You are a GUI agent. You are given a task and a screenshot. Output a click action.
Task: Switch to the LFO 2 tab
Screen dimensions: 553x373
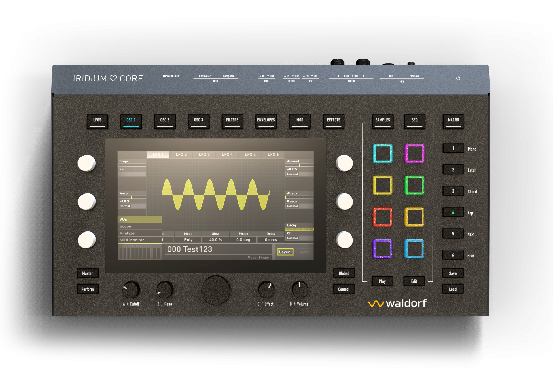tap(181, 155)
